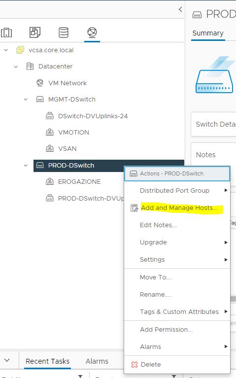The image size is (236, 378).
Task: Collapse the PROD-DSwitch tree node
Action: coord(26,166)
